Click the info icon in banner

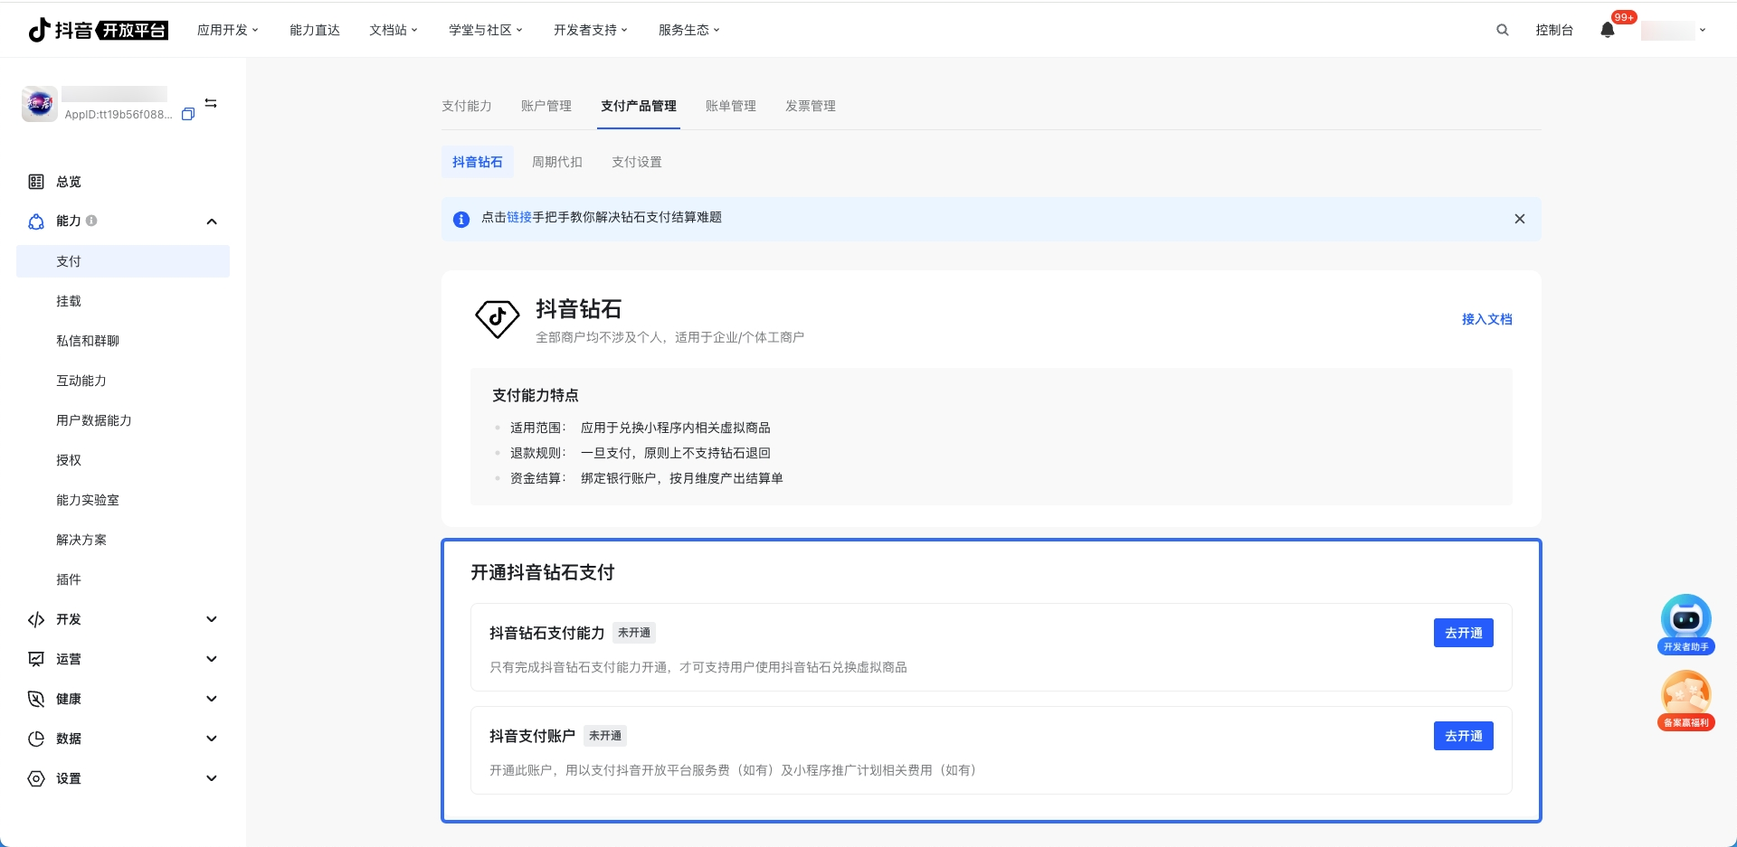[461, 220]
